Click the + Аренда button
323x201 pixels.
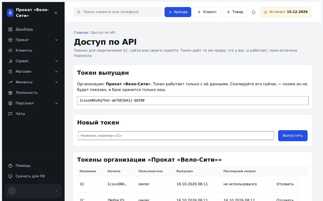(x=178, y=12)
